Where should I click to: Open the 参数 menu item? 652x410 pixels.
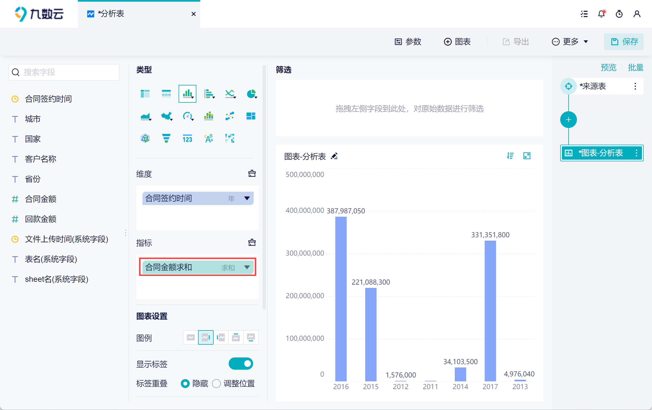(x=408, y=42)
